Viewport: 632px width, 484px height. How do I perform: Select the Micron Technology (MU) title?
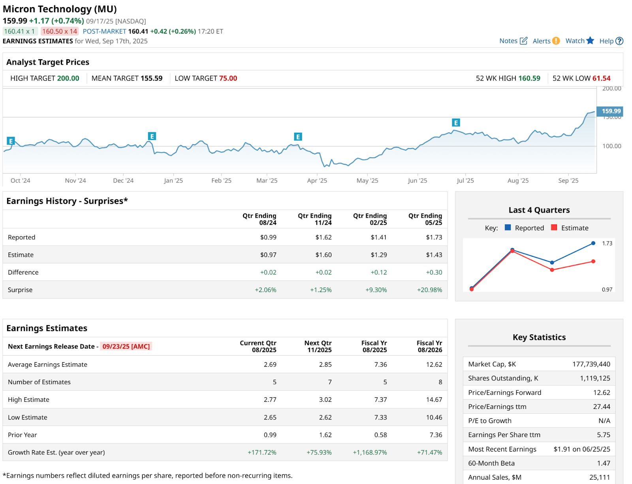click(x=60, y=9)
